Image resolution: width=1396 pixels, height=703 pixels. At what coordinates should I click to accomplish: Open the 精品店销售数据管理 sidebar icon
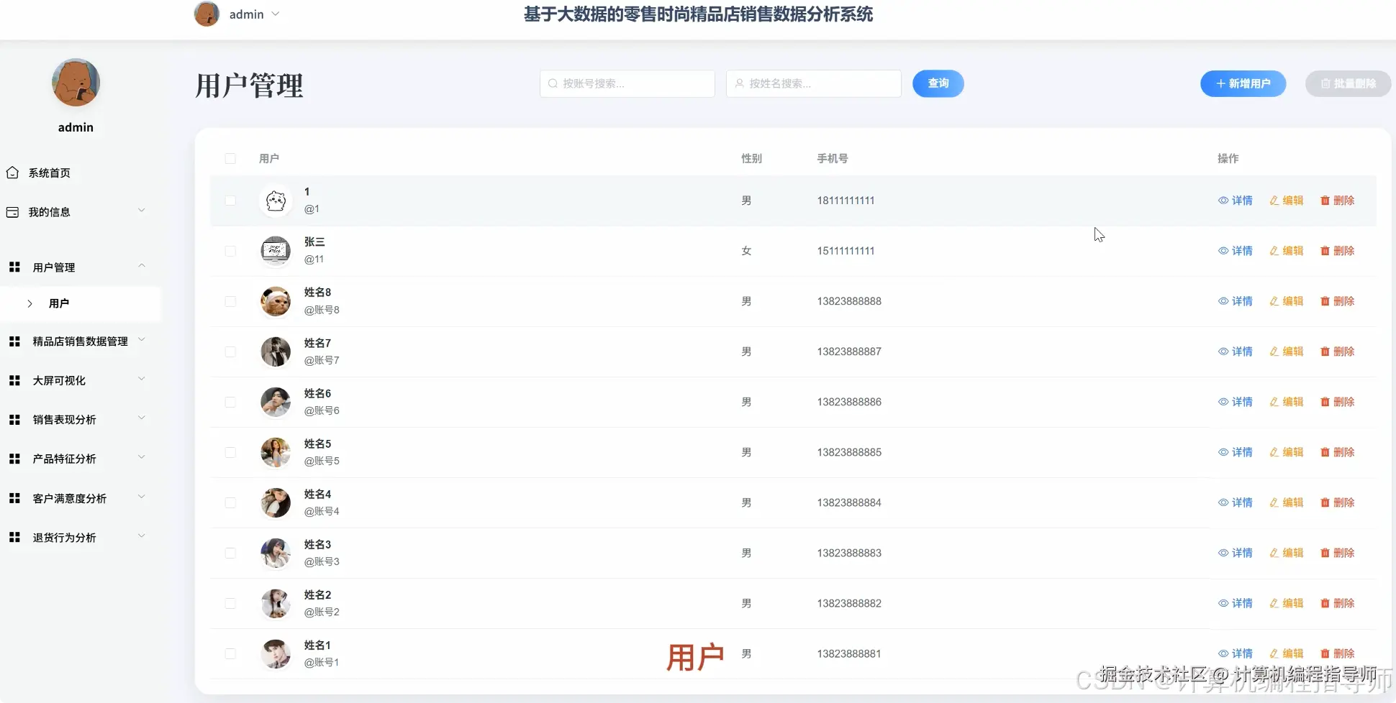[x=14, y=341]
